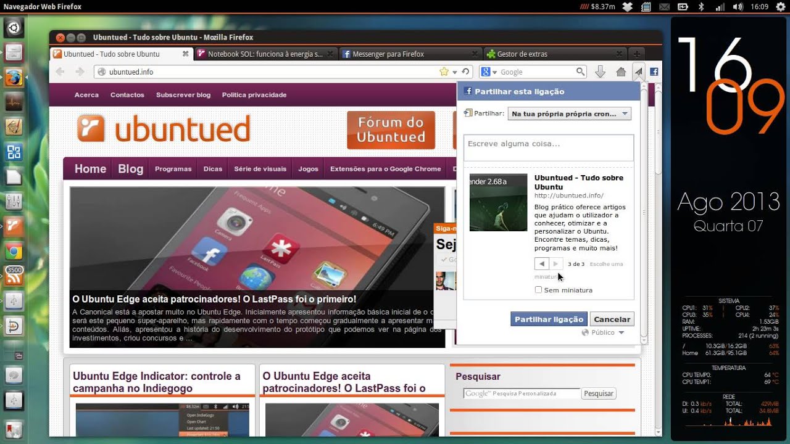Image resolution: width=790 pixels, height=444 pixels.
Task: Open a new Firefox tab
Action: tap(637, 54)
